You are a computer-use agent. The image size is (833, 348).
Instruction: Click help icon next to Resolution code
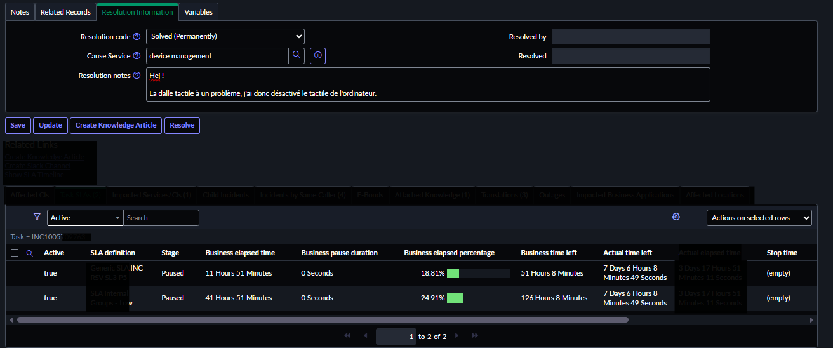click(x=137, y=37)
